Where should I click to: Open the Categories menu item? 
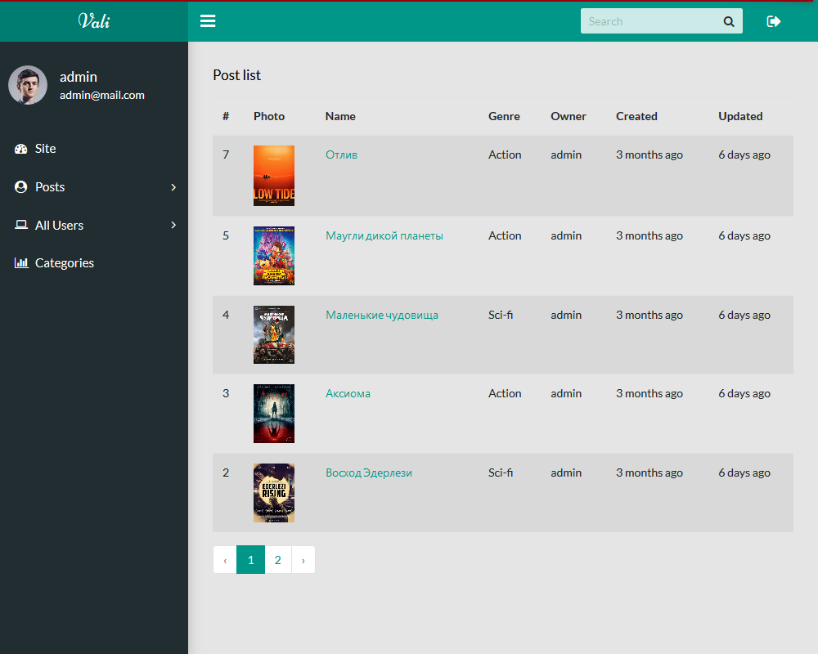[94, 263]
